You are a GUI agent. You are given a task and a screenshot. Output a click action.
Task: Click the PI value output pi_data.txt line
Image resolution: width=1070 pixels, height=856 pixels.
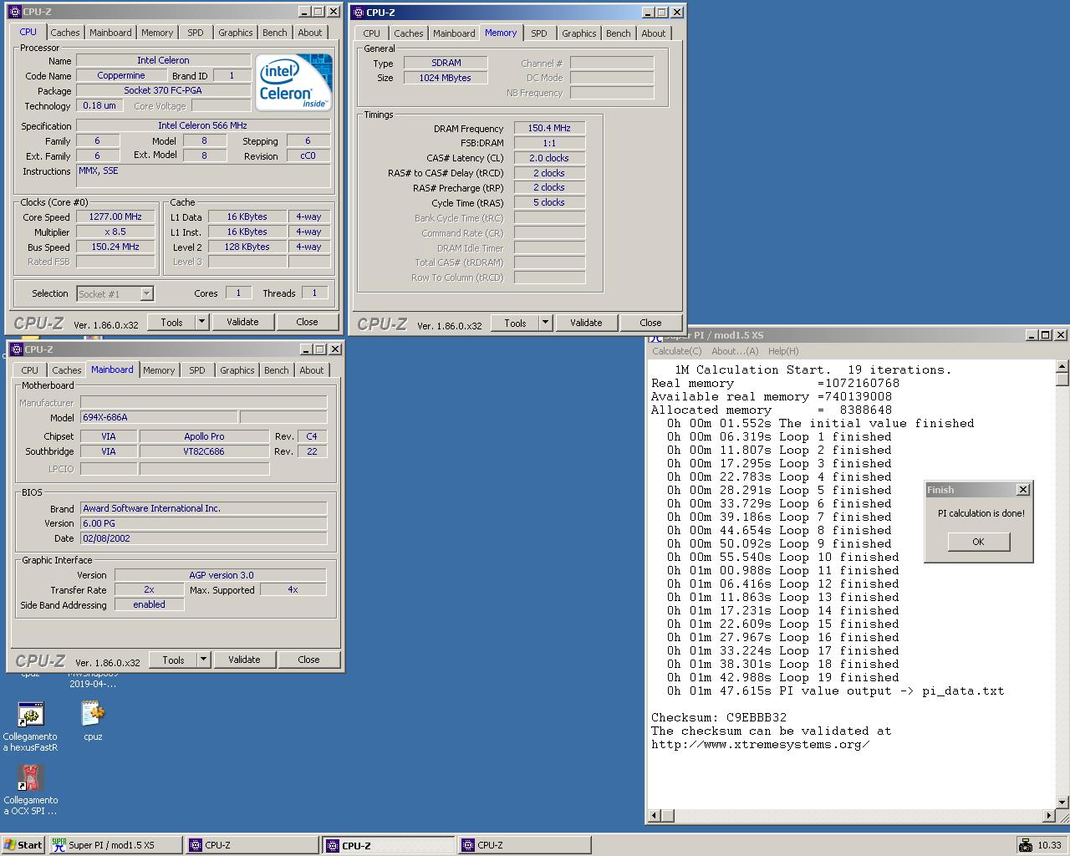835,690
